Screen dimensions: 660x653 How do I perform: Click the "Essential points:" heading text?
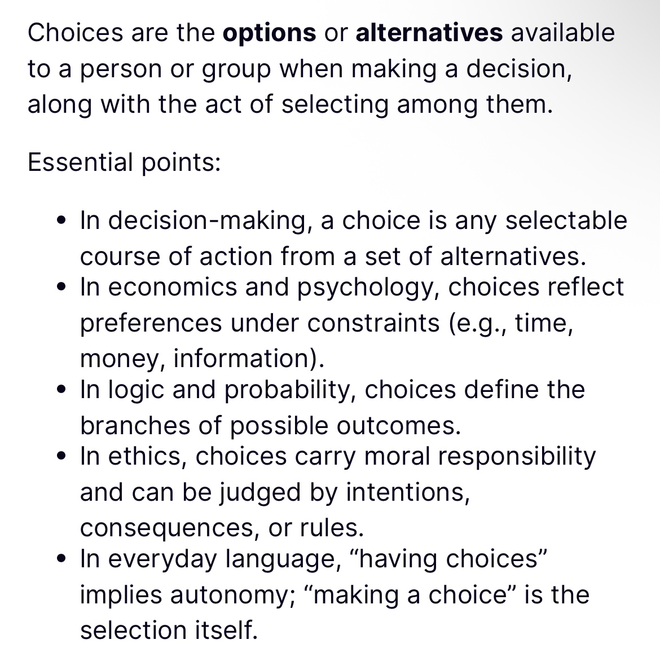pos(124,162)
